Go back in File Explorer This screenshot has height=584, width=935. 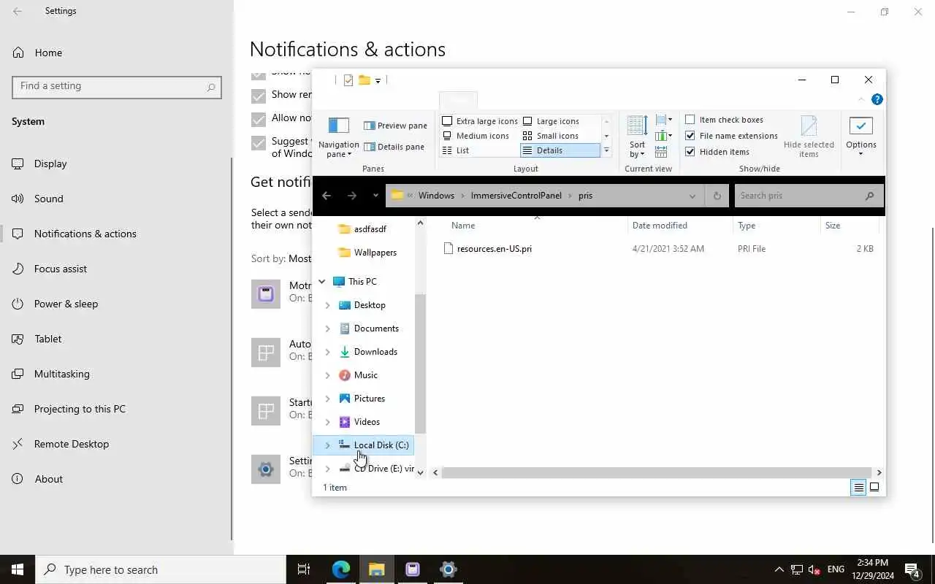pos(327,196)
